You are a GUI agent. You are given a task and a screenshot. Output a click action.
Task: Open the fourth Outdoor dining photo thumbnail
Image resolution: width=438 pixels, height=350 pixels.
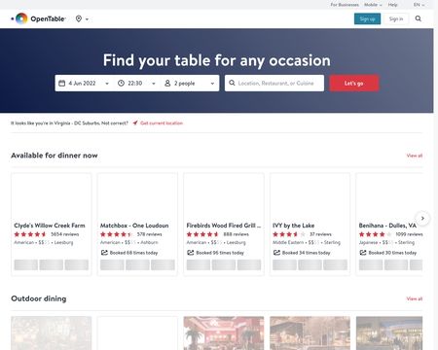pos(310,333)
